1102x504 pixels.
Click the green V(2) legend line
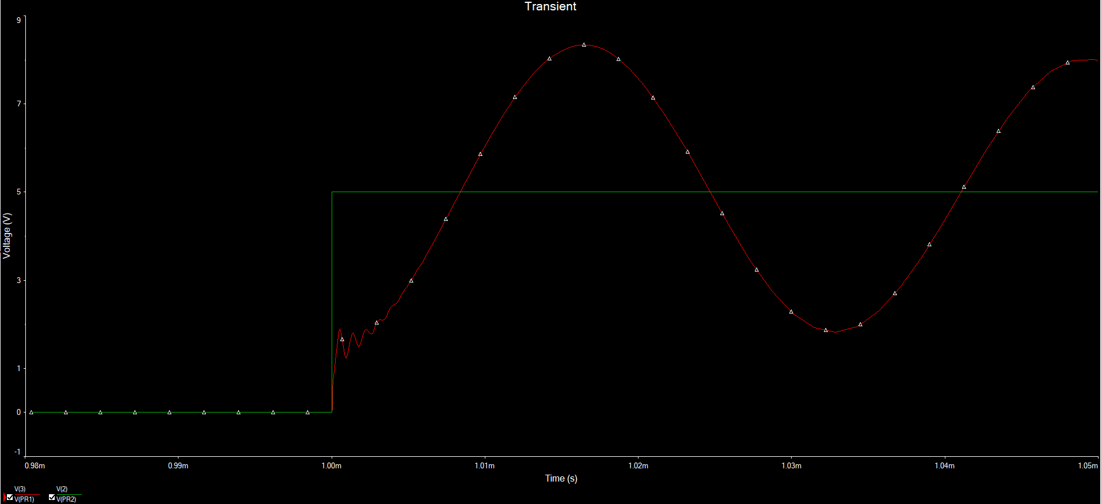coord(69,494)
